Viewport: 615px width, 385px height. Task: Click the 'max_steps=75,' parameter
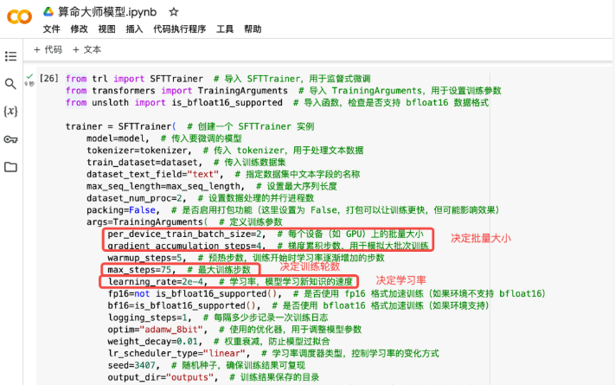pos(142,270)
